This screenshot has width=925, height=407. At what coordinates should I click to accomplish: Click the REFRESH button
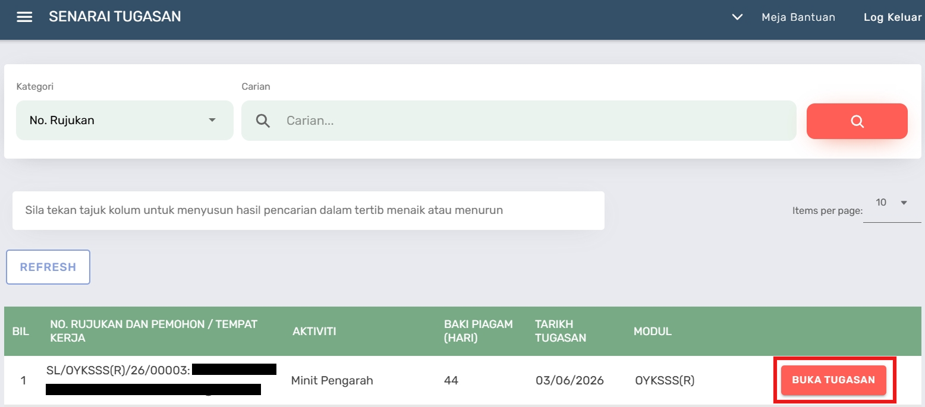point(48,267)
